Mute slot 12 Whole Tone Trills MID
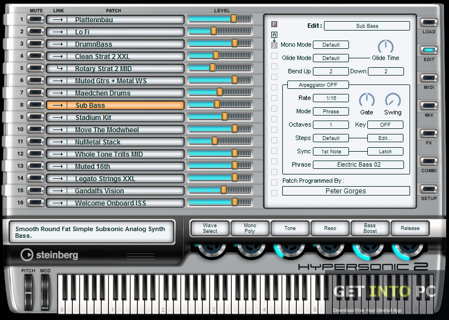The height and width of the screenshot is (320, 449). 36,154
